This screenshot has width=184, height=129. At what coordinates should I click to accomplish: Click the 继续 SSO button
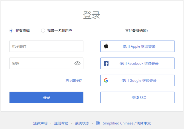137,98
